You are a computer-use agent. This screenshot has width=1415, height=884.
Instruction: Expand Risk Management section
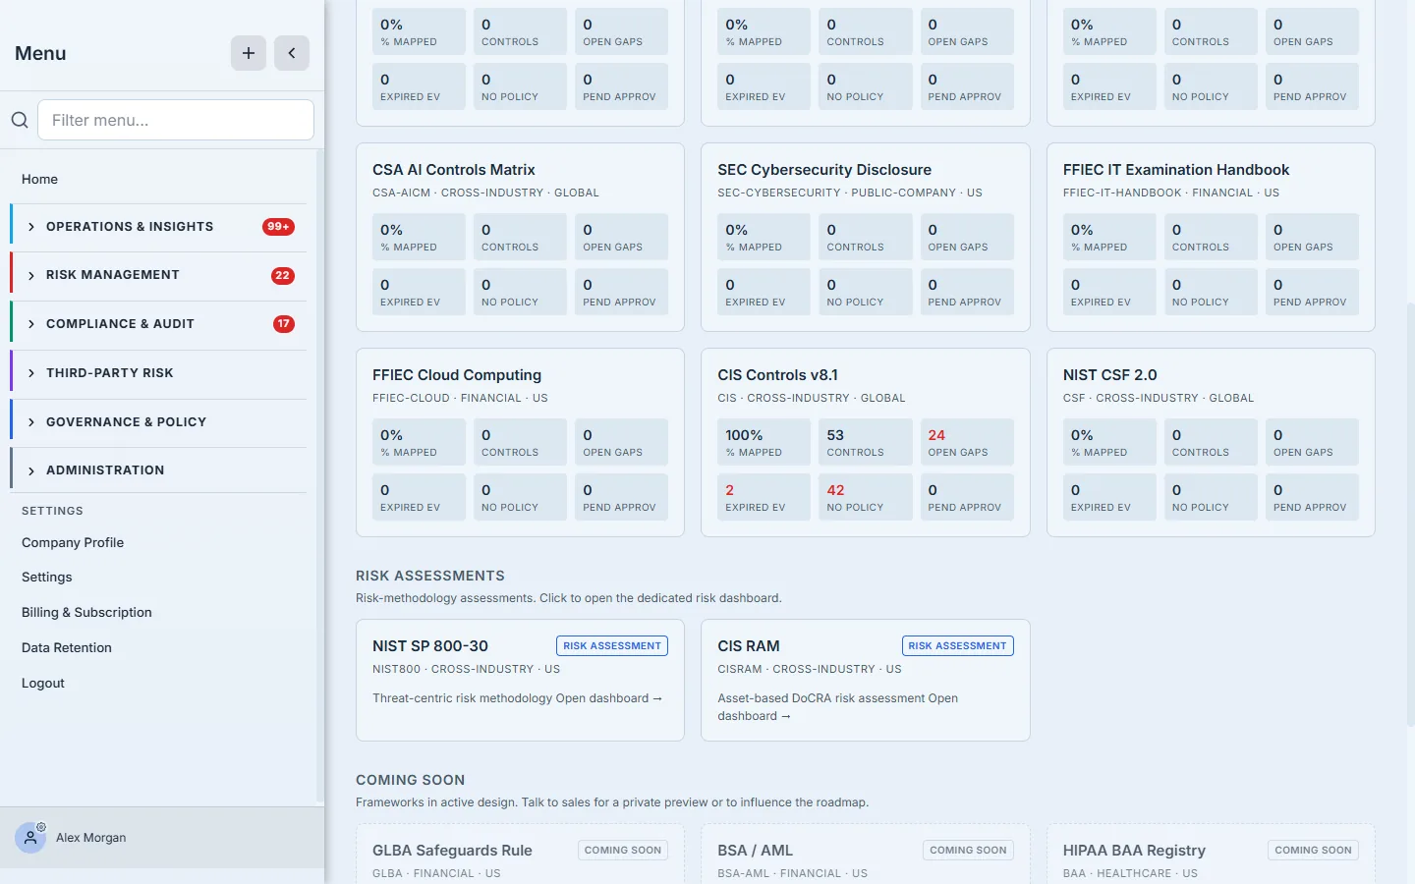tap(158, 275)
